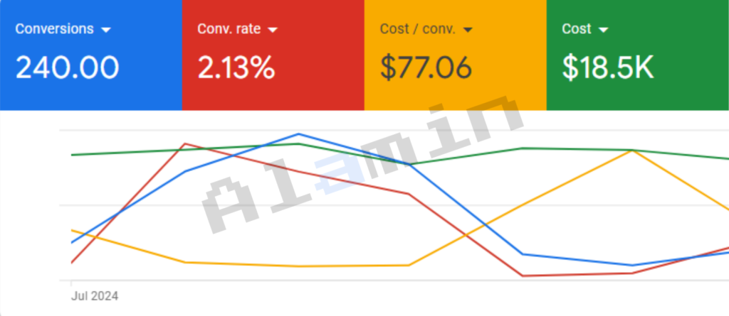Click the Conversions label on blue card
This screenshot has width=729, height=316.
point(54,29)
